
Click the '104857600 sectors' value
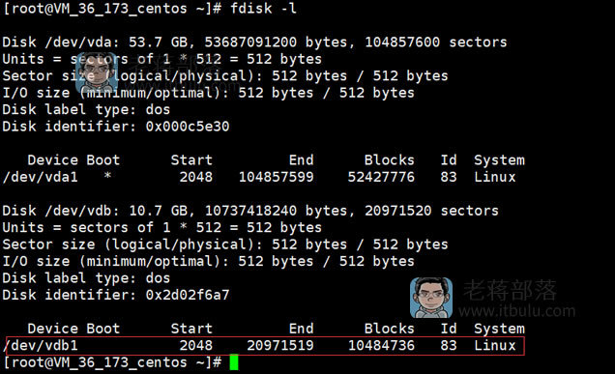436,42
